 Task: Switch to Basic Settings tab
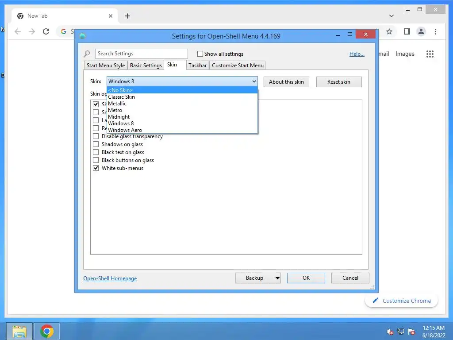(146, 66)
